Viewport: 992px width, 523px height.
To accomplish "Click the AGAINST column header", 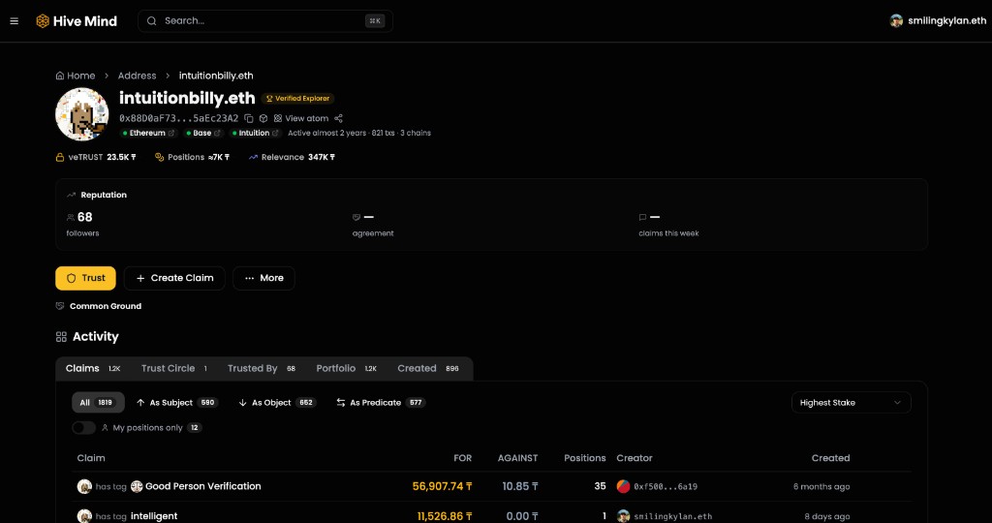I will pos(517,458).
